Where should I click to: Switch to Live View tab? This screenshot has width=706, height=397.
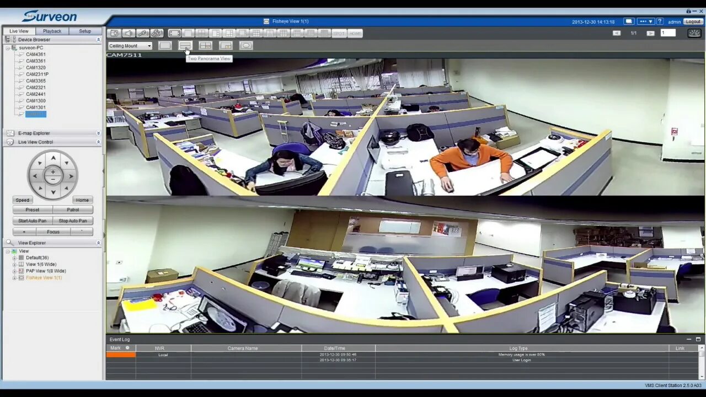pyautogui.click(x=19, y=31)
